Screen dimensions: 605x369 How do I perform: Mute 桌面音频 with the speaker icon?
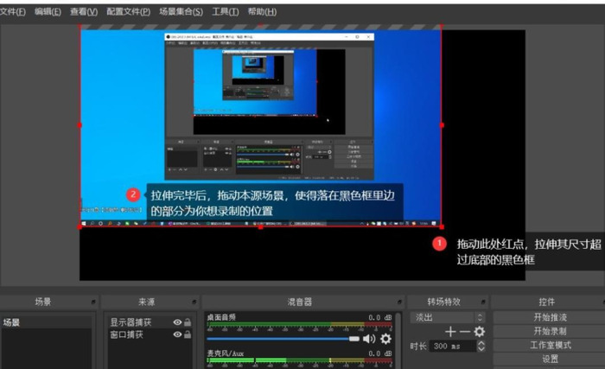coord(369,339)
